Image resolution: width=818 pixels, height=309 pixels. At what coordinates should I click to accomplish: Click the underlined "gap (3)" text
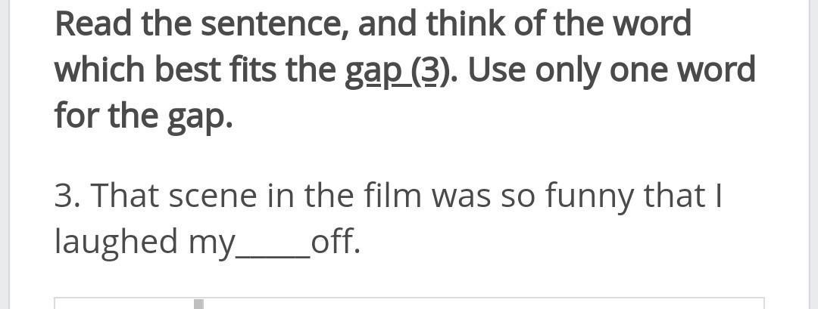coord(396,71)
